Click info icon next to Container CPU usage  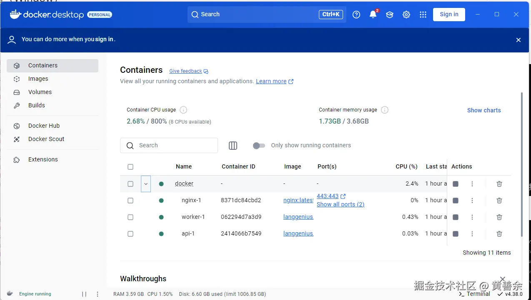[x=183, y=110]
